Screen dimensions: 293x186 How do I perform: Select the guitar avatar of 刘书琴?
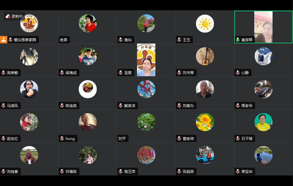click(205, 56)
